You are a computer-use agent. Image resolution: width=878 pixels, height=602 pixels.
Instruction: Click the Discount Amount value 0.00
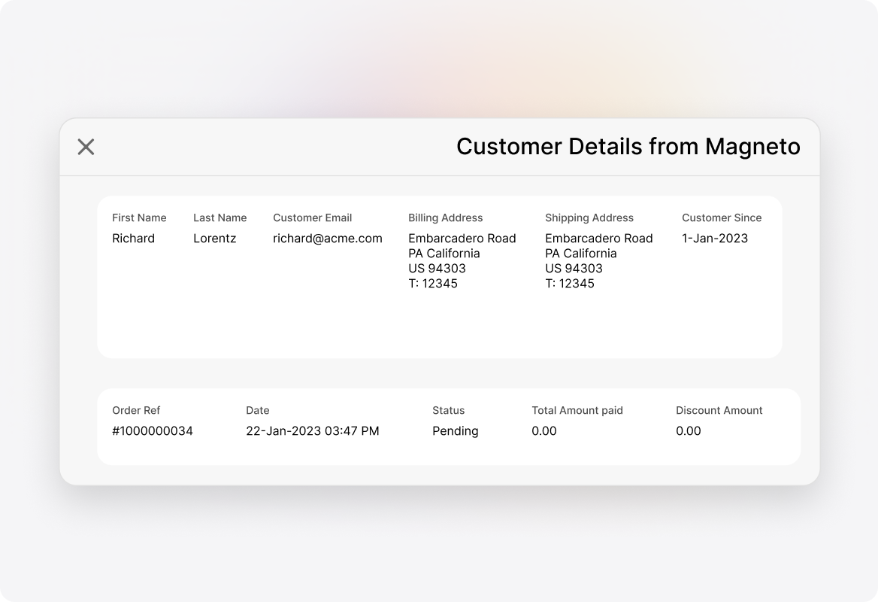tap(689, 430)
